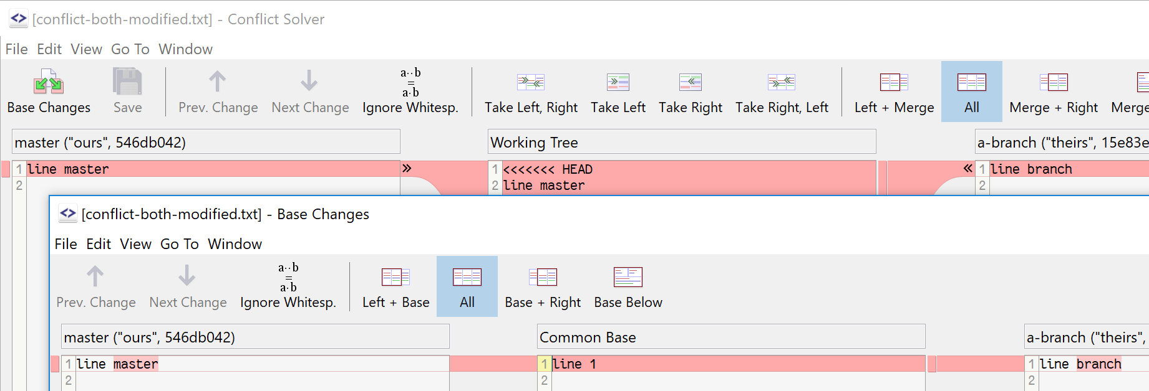
Task: Select the Take Left icon
Action: tap(618, 82)
